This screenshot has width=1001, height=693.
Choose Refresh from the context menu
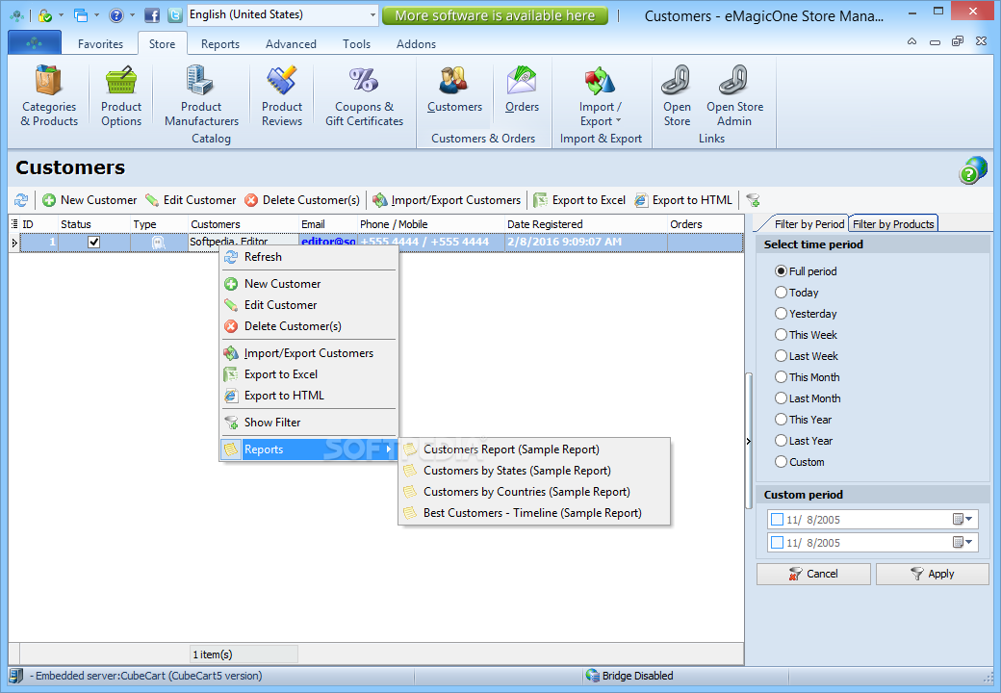[309, 257]
